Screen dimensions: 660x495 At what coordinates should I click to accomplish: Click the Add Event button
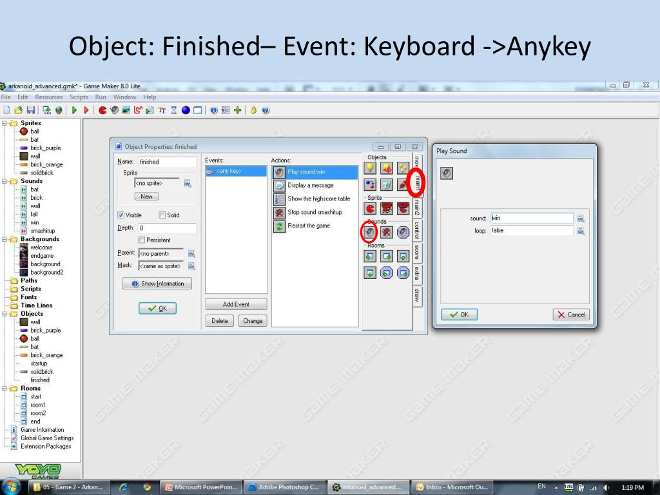coord(236,304)
